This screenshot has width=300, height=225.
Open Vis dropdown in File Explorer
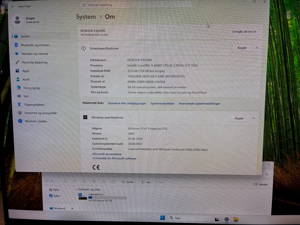(147, 182)
